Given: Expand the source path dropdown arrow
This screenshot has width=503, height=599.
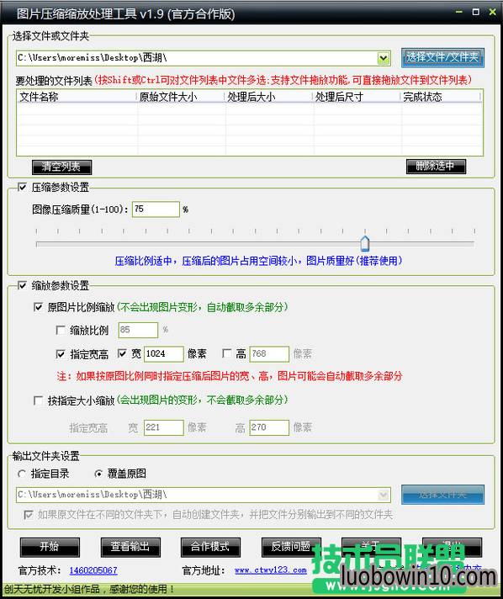Looking at the screenshot, I should click(x=383, y=58).
